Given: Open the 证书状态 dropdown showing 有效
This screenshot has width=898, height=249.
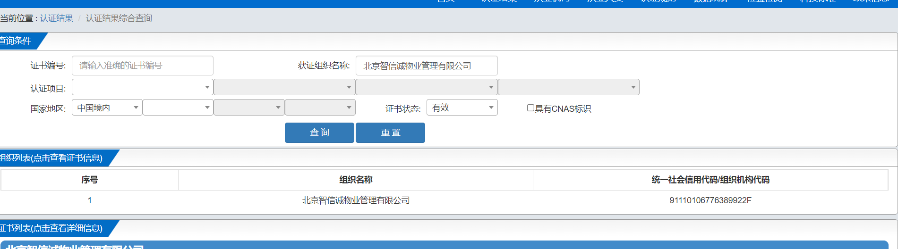Looking at the screenshot, I should (x=462, y=108).
